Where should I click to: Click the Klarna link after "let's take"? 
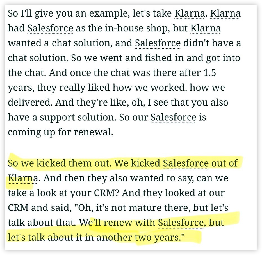pos(189,13)
